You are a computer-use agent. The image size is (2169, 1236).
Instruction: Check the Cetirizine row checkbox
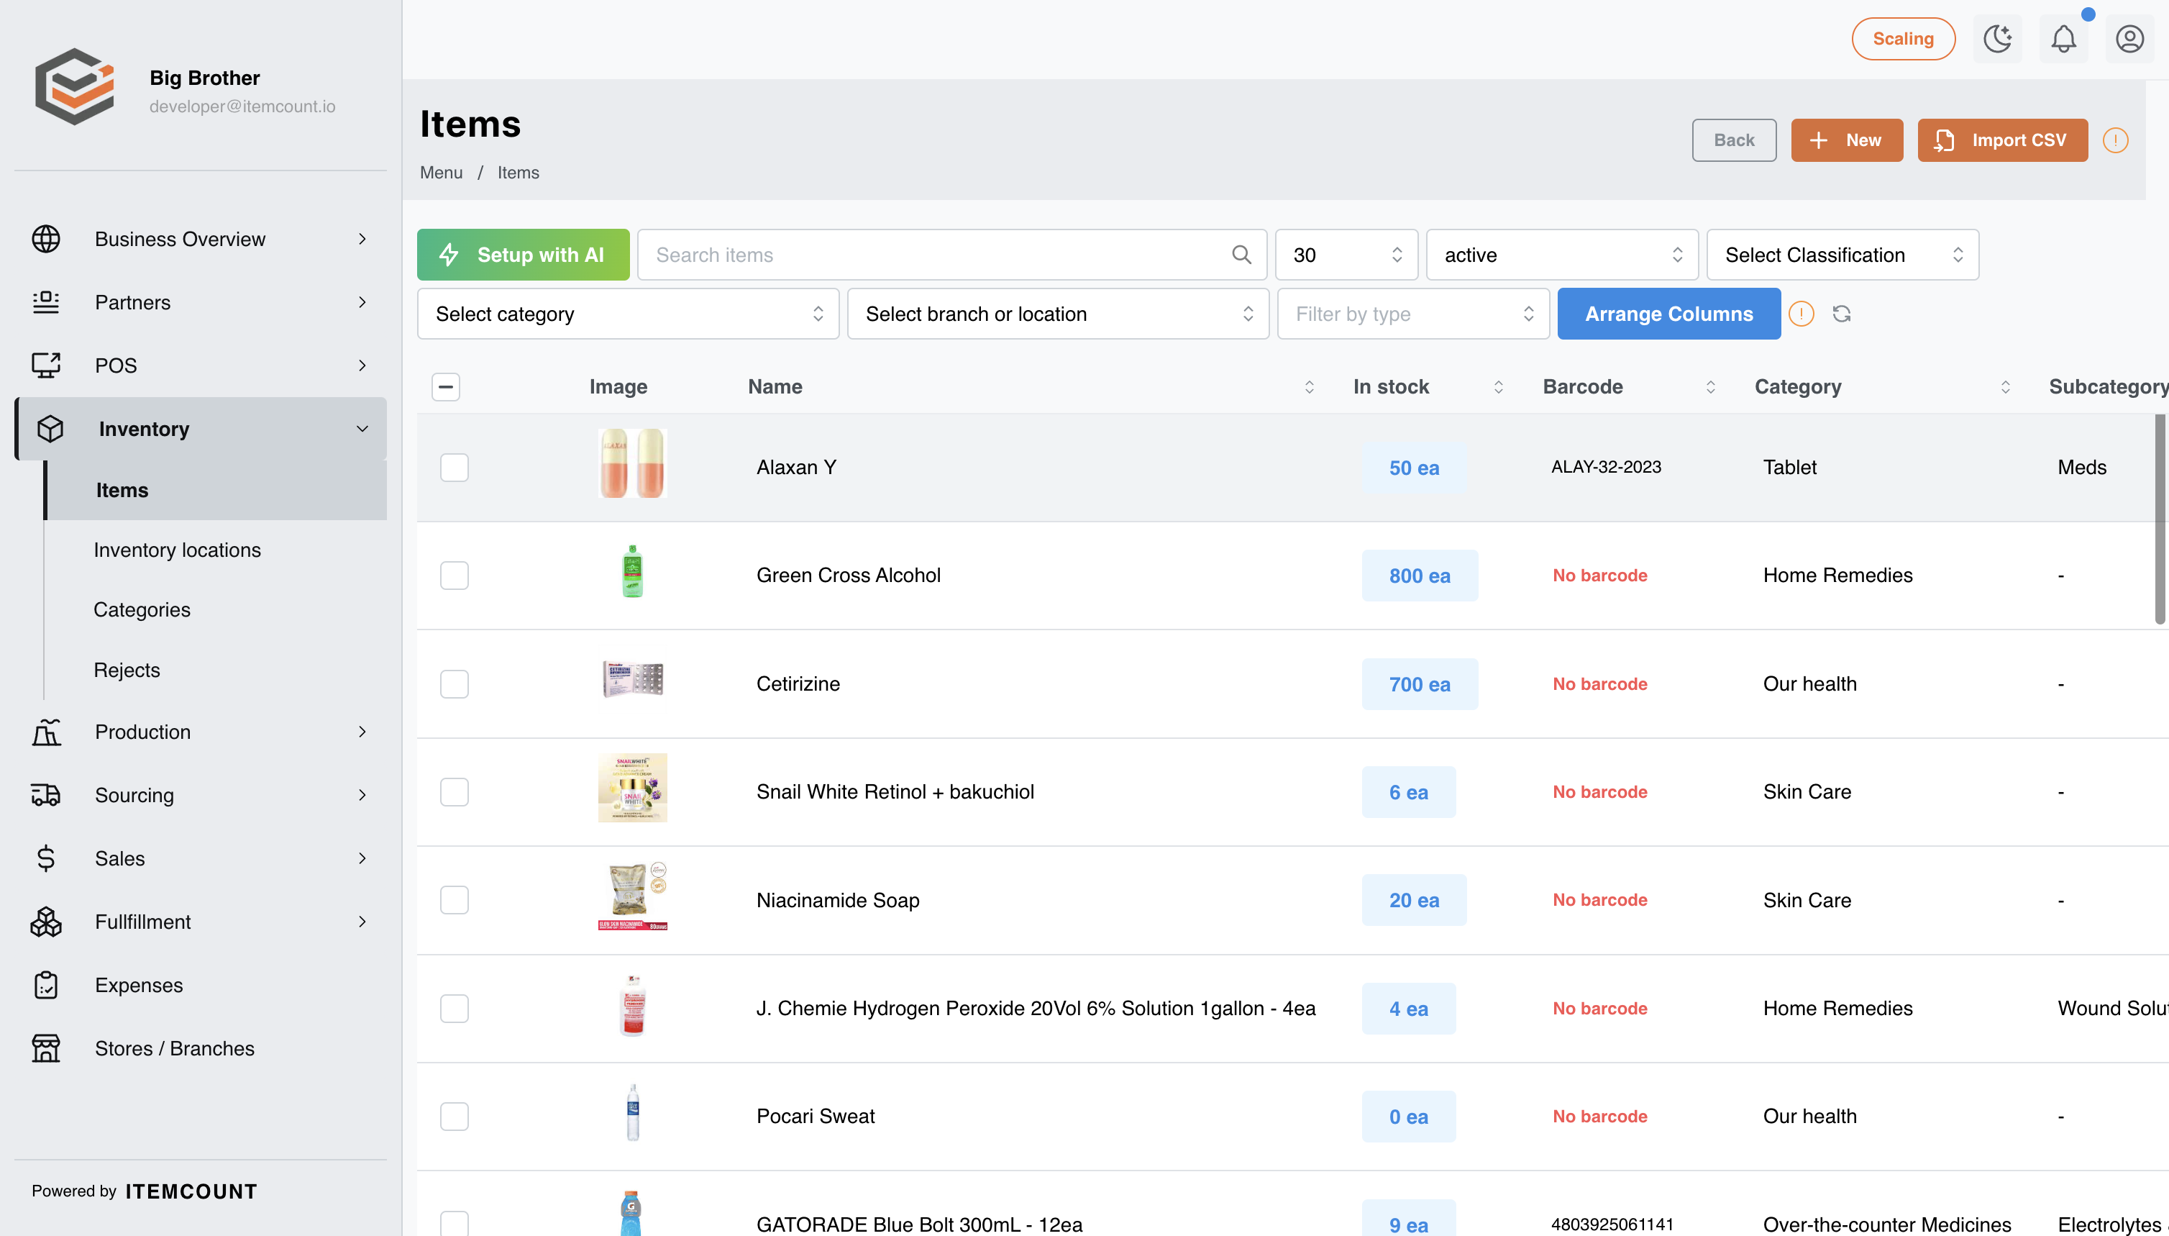(454, 684)
